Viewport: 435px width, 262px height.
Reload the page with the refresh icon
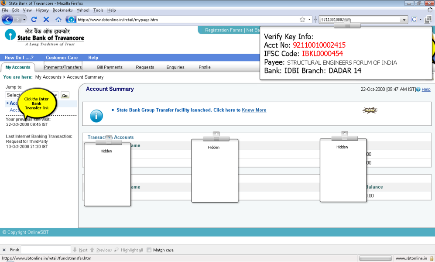tap(34, 20)
